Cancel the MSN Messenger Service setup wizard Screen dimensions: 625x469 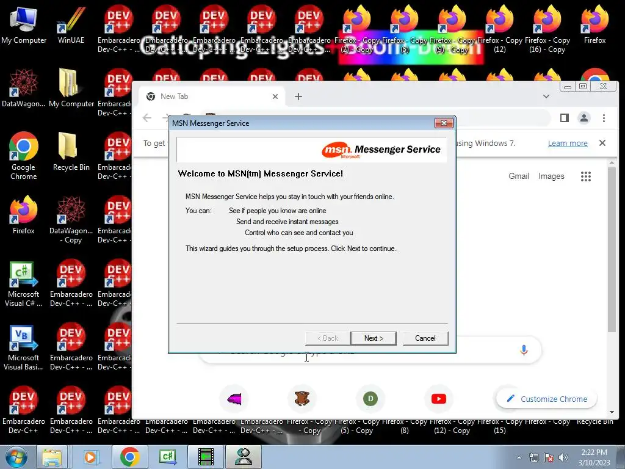coord(425,338)
